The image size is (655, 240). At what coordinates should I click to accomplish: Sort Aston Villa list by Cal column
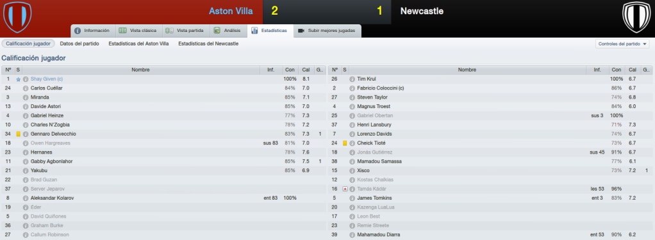306,70
